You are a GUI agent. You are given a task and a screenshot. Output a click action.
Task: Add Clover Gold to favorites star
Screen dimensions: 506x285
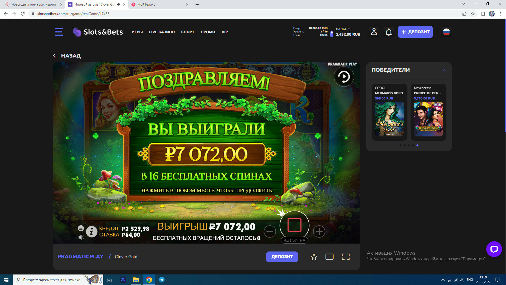[314, 257]
